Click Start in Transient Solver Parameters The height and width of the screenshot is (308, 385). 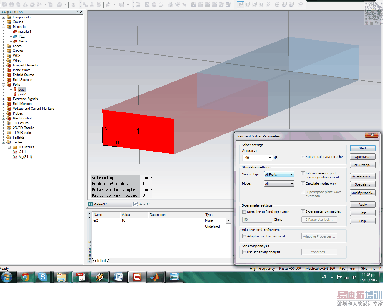(363, 148)
